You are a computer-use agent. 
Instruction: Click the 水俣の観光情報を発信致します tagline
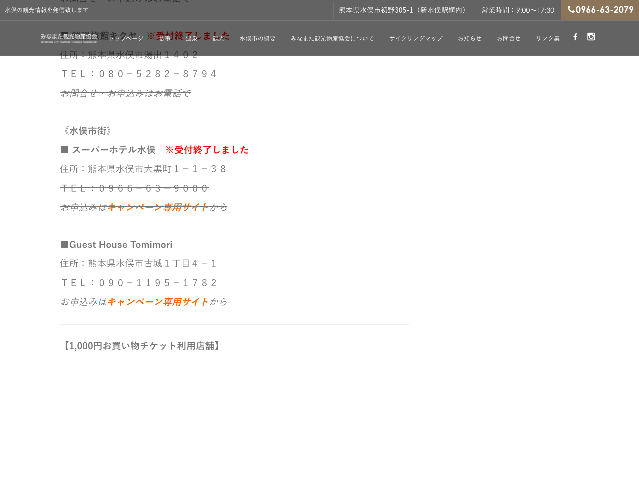[47, 10]
